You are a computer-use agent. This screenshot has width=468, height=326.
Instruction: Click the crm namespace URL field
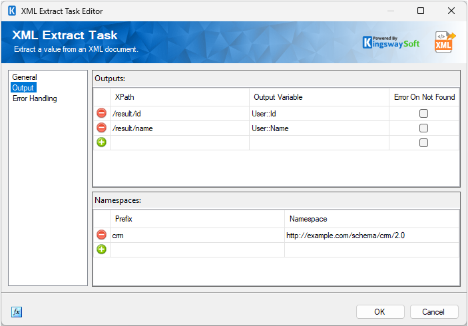(370, 236)
